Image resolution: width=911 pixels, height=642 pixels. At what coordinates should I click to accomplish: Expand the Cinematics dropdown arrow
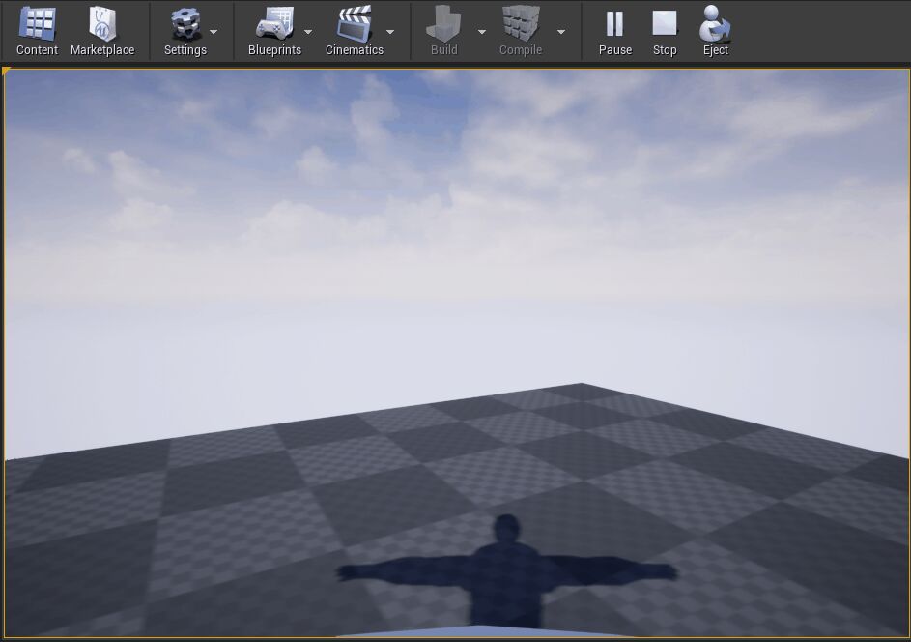(390, 32)
